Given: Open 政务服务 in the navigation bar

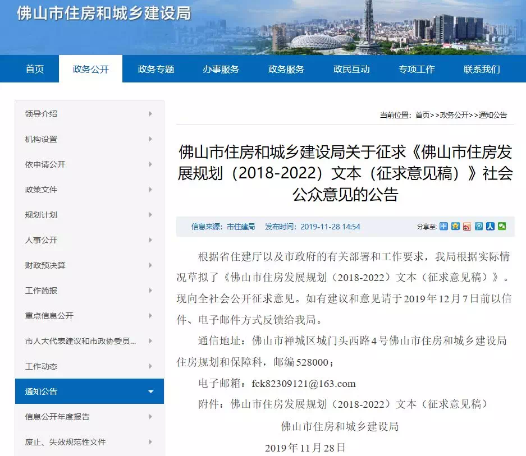Looking at the screenshot, I should tap(286, 69).
